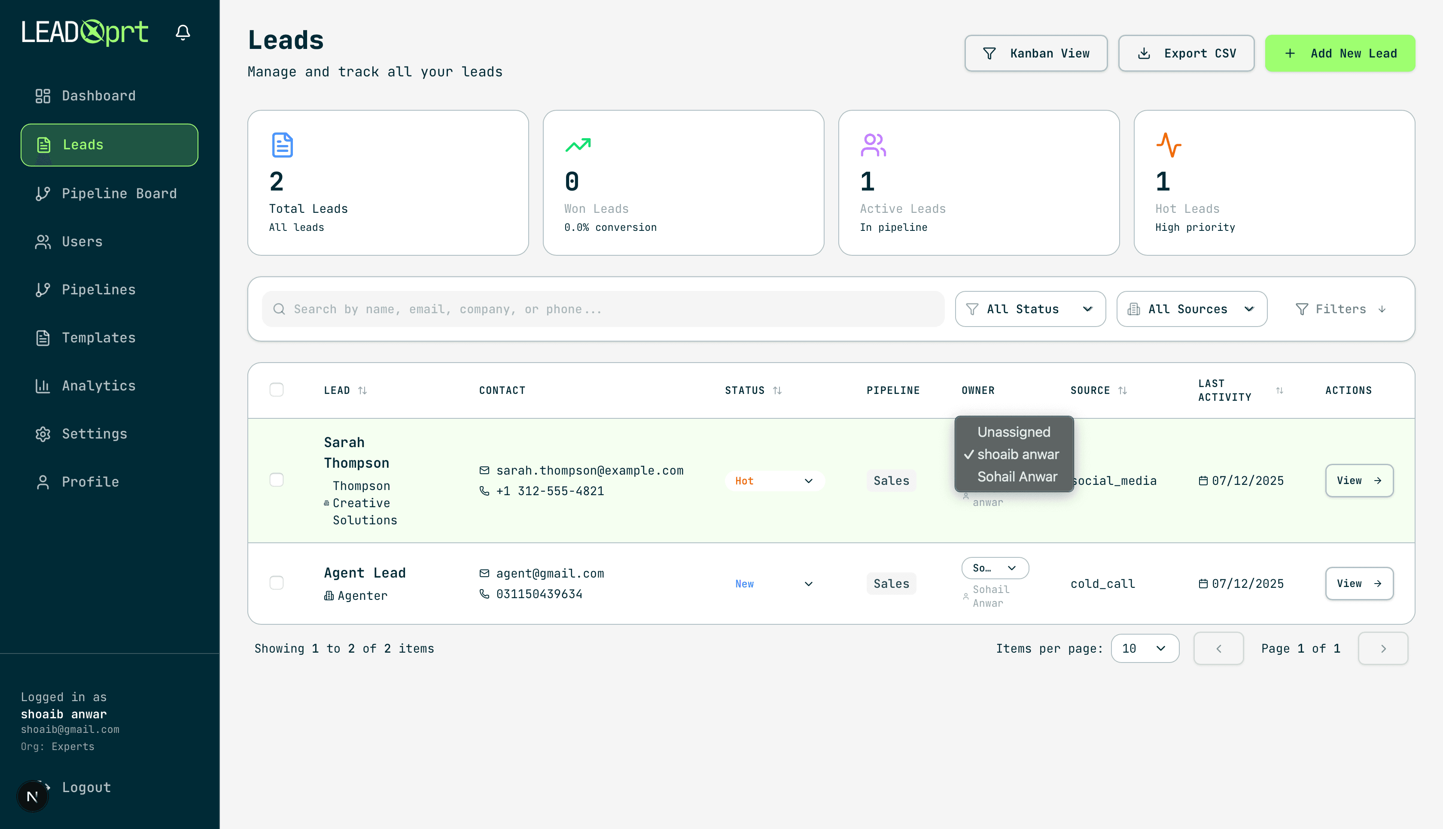This screenshot has width=1443, height=829.
Task: Click the Add New Lead button
Action: pyautogui.click(x=1340, y=53)
